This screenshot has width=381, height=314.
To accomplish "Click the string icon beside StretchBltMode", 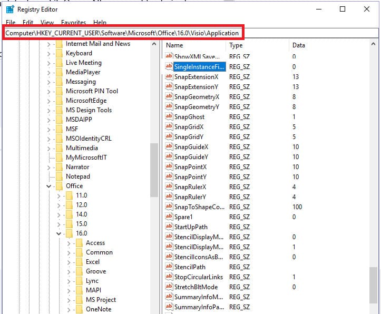I will point(169,287).
